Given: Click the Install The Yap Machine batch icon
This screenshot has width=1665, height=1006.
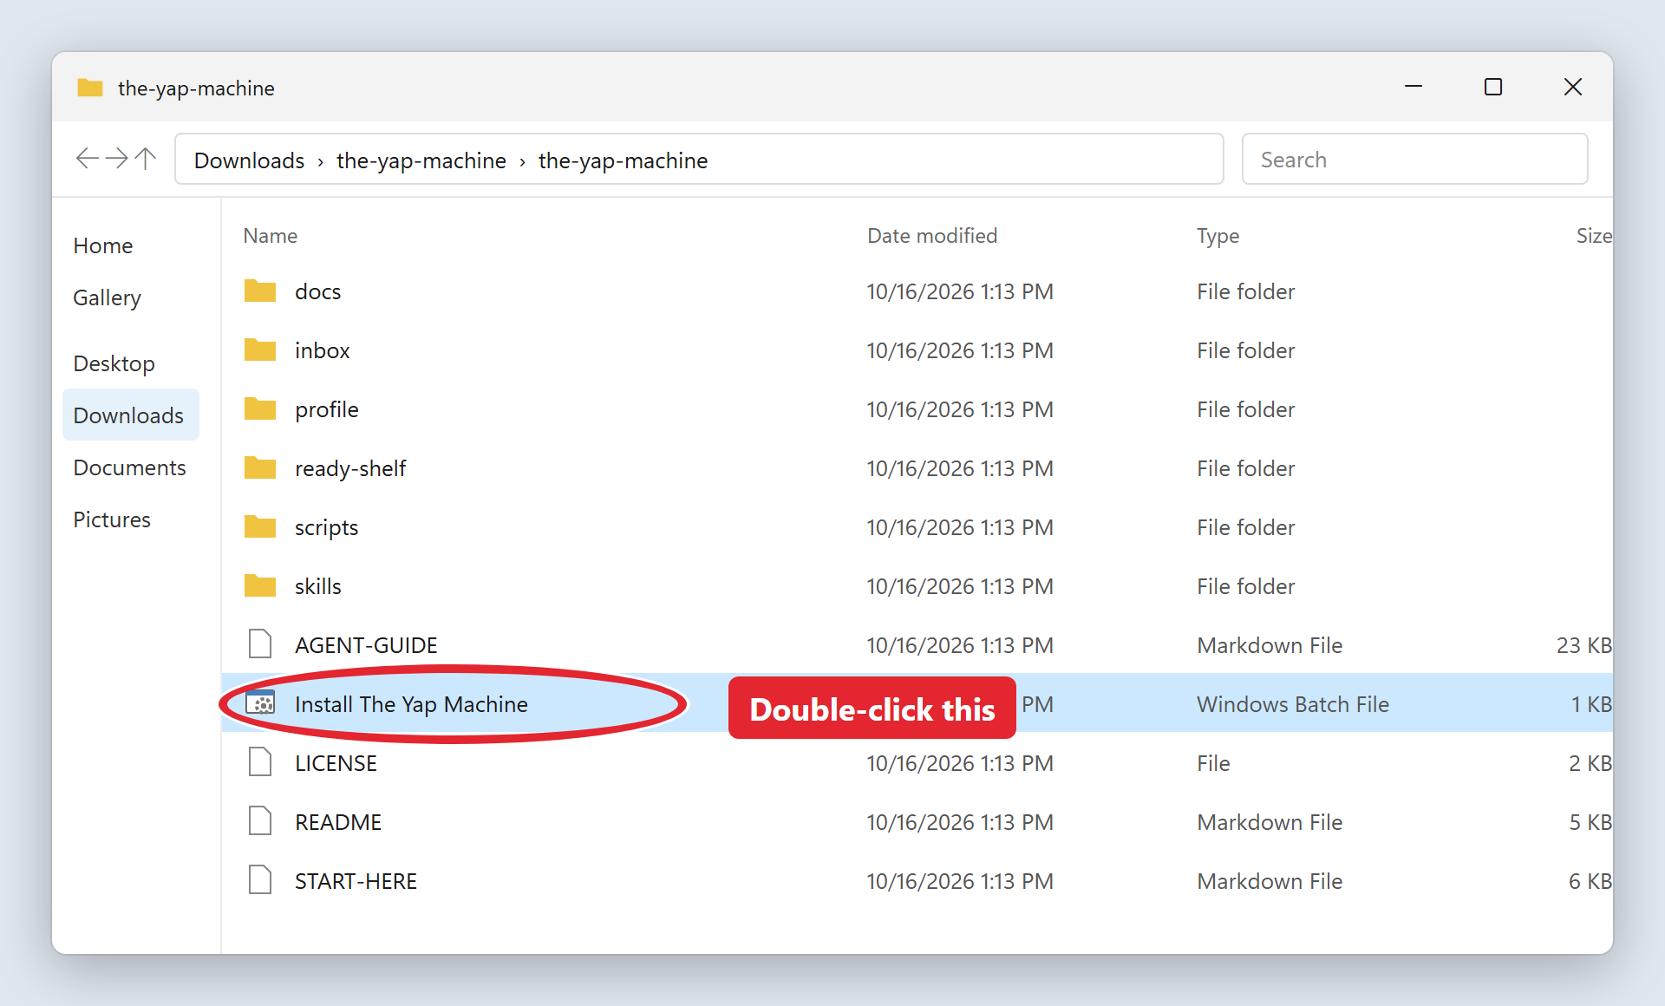Looking at the screenshot, I should [x=260, y=703].
